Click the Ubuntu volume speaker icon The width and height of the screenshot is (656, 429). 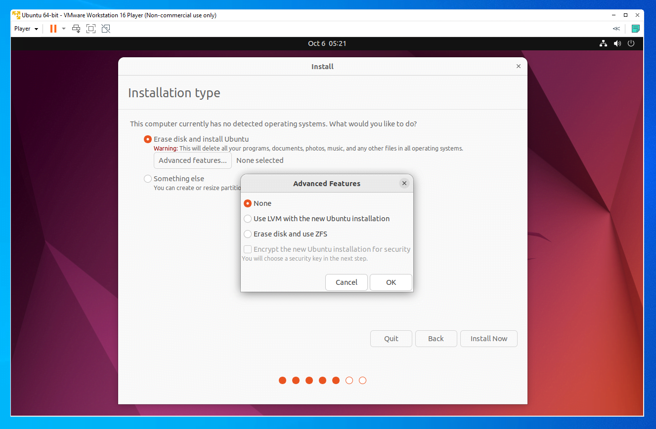pos(617,43)
